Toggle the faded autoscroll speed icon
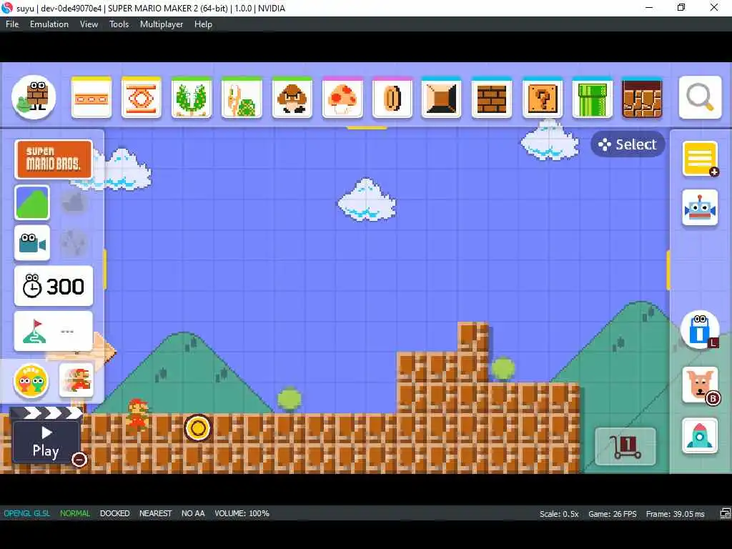 (74, 243)
